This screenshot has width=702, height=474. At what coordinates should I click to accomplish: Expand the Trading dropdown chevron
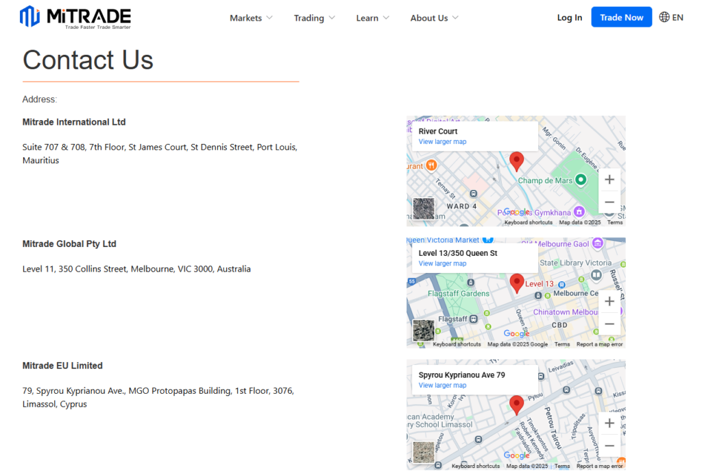click(332, 18)
